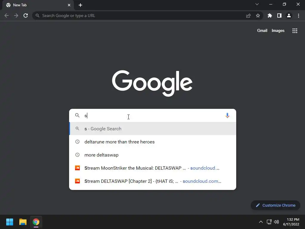The image size is (305, 229).
Task: Click the Chrome taskbar icon
Action: 36,222
